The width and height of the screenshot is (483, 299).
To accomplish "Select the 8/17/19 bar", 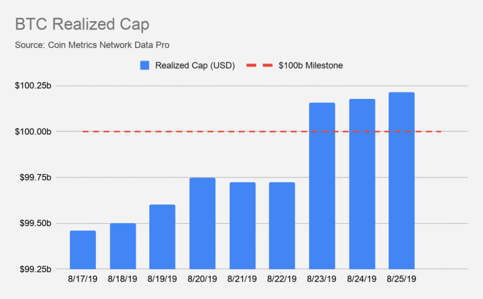I will click(83, 250).
